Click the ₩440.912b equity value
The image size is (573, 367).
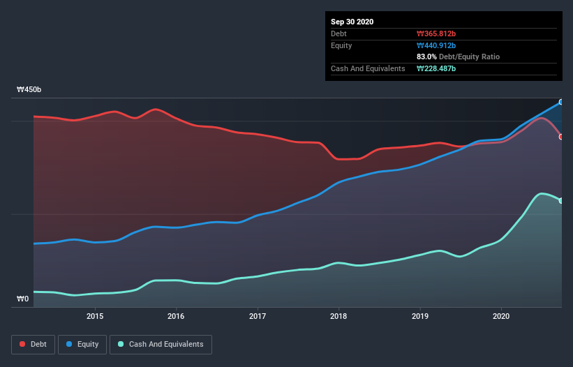[436, 45]
